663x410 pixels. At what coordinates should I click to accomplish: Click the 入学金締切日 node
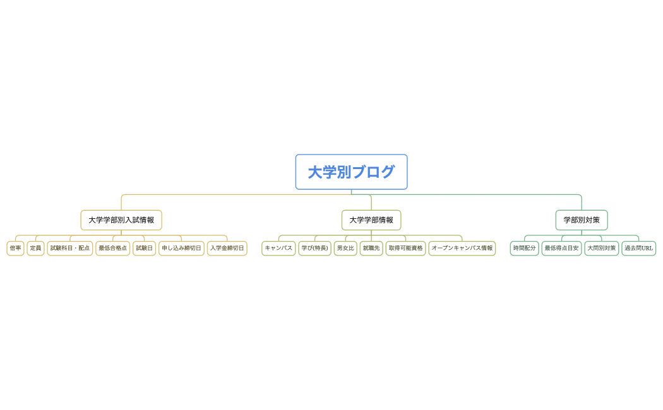[x=227, y=248]
